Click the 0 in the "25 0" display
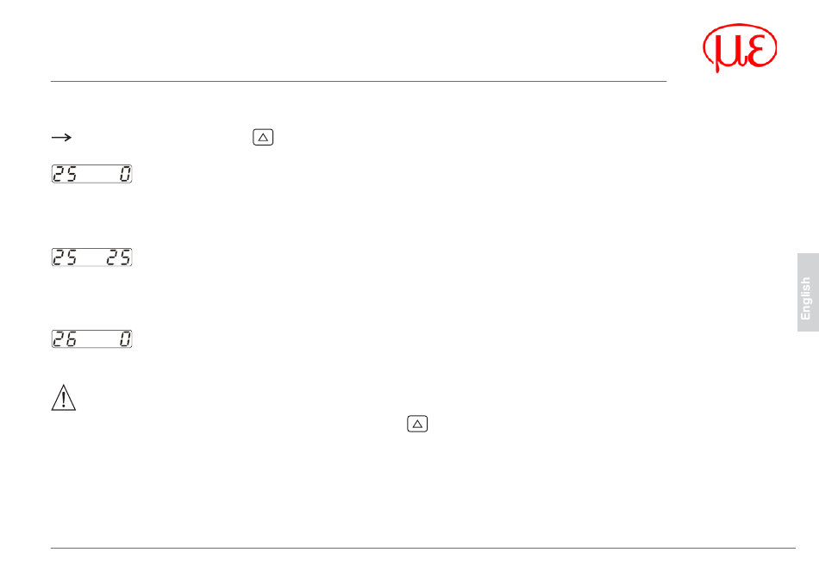 (125, 175)
